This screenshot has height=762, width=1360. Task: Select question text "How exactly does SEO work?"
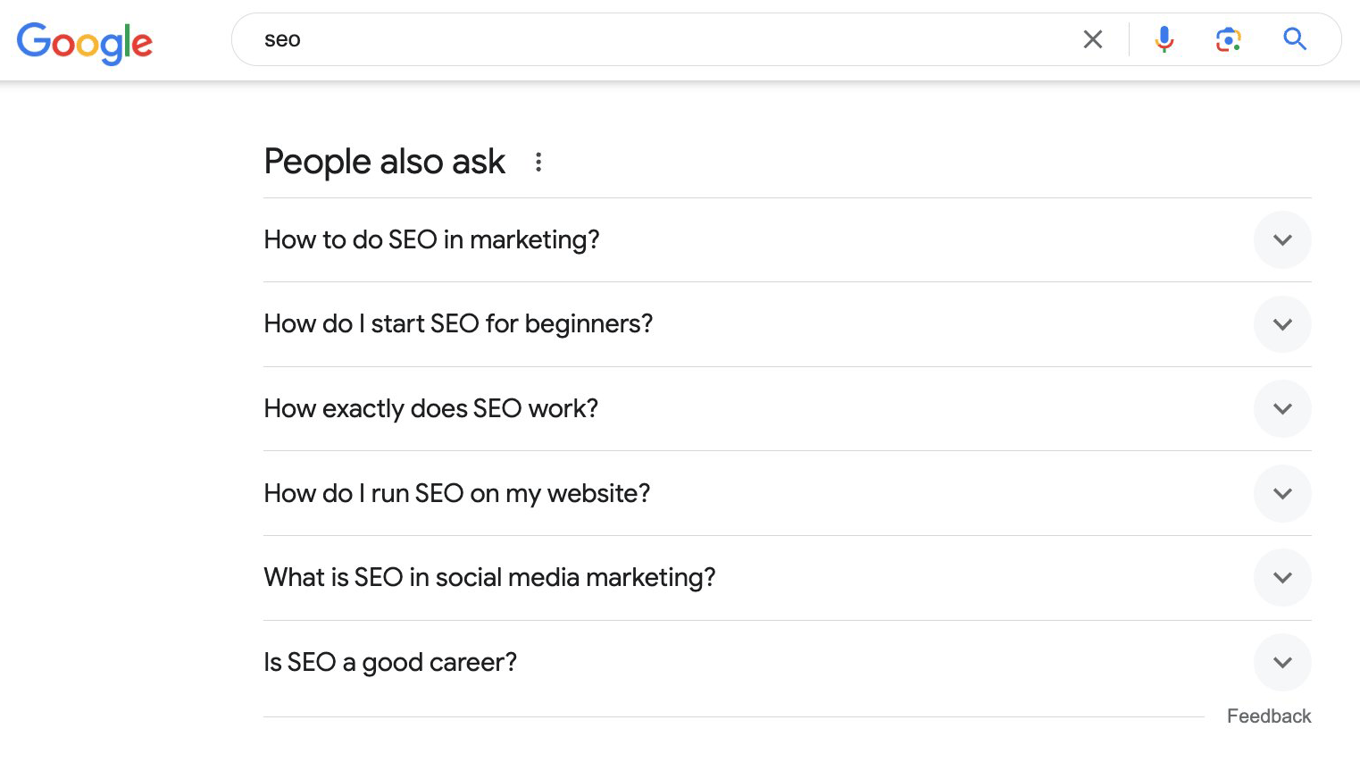430,408
